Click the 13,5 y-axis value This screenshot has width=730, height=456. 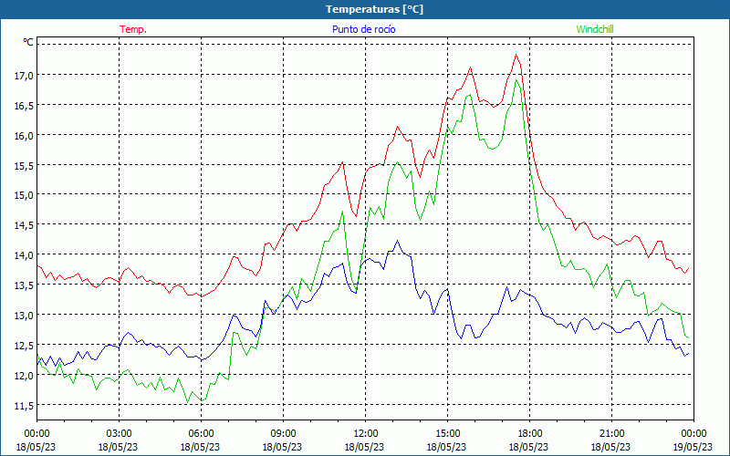[24, 285]
